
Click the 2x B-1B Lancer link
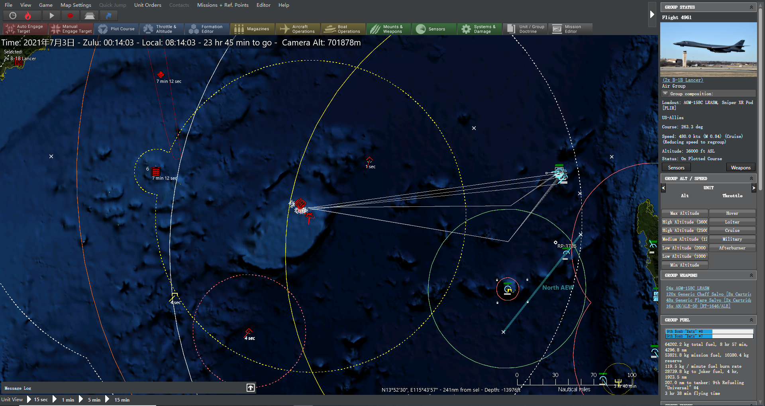click(683, 80)
